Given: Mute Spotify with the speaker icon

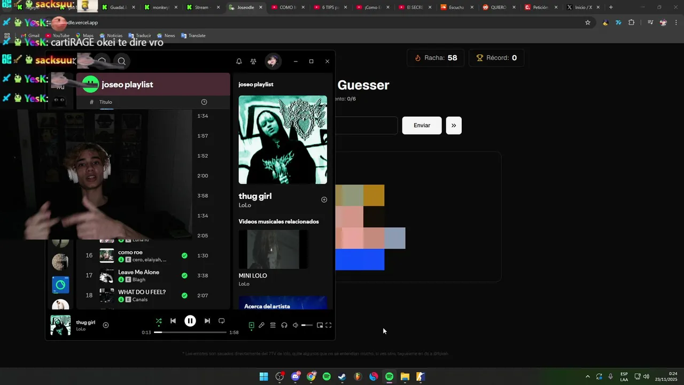Looking at the screenshot, I should click(295, 325).
